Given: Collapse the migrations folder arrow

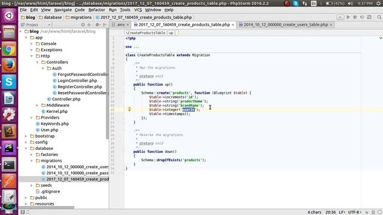Looking at the screenshot, I should coord(32,161).
